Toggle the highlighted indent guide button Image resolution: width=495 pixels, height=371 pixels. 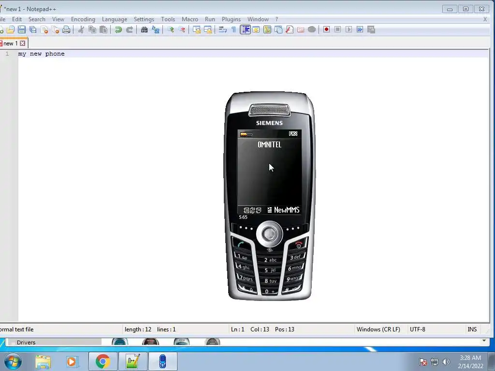click(x=245, y=29)
